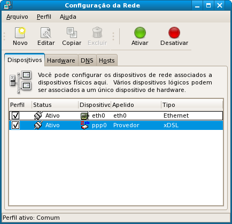The height and width of the screenshot is (224, 232).
Task: Select the Ethernet type cell
Action: tap(176, 115)
